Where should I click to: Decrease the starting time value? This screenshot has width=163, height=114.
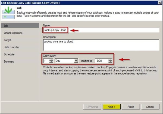pos(110,62)
